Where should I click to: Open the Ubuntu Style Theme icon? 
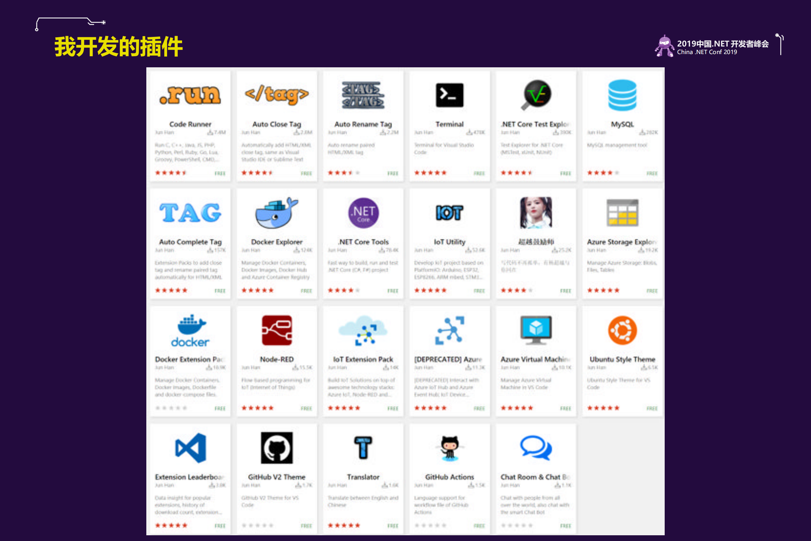click(622, 330)
